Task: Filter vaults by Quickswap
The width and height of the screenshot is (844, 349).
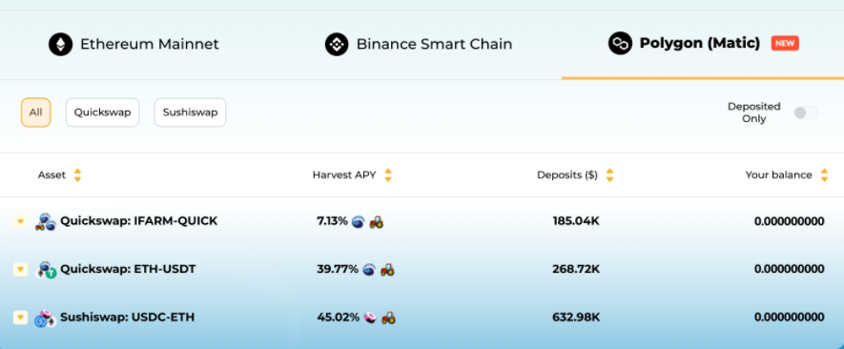Action: click(x=102, y=113)
